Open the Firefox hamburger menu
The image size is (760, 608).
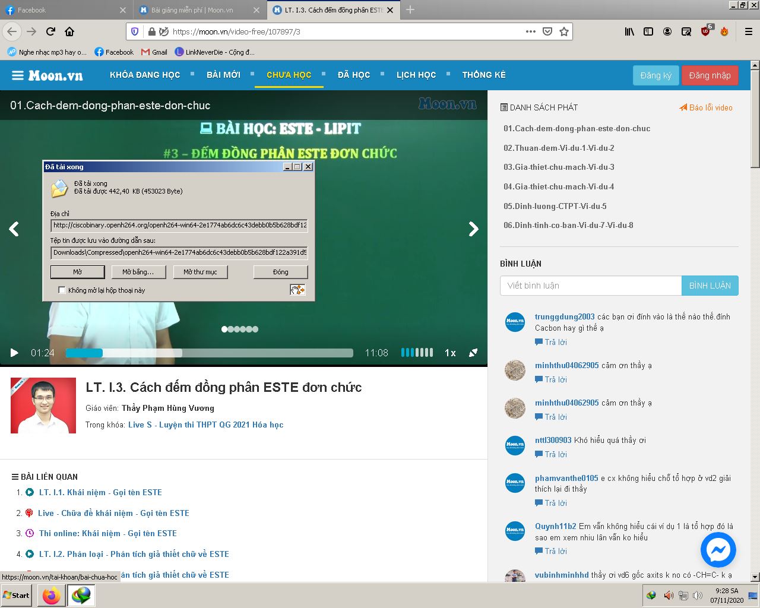tap(748, 31)
